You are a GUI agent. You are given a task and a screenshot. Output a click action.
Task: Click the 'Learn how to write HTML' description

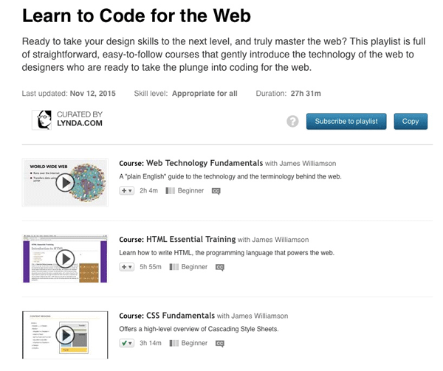pos(227,253)
